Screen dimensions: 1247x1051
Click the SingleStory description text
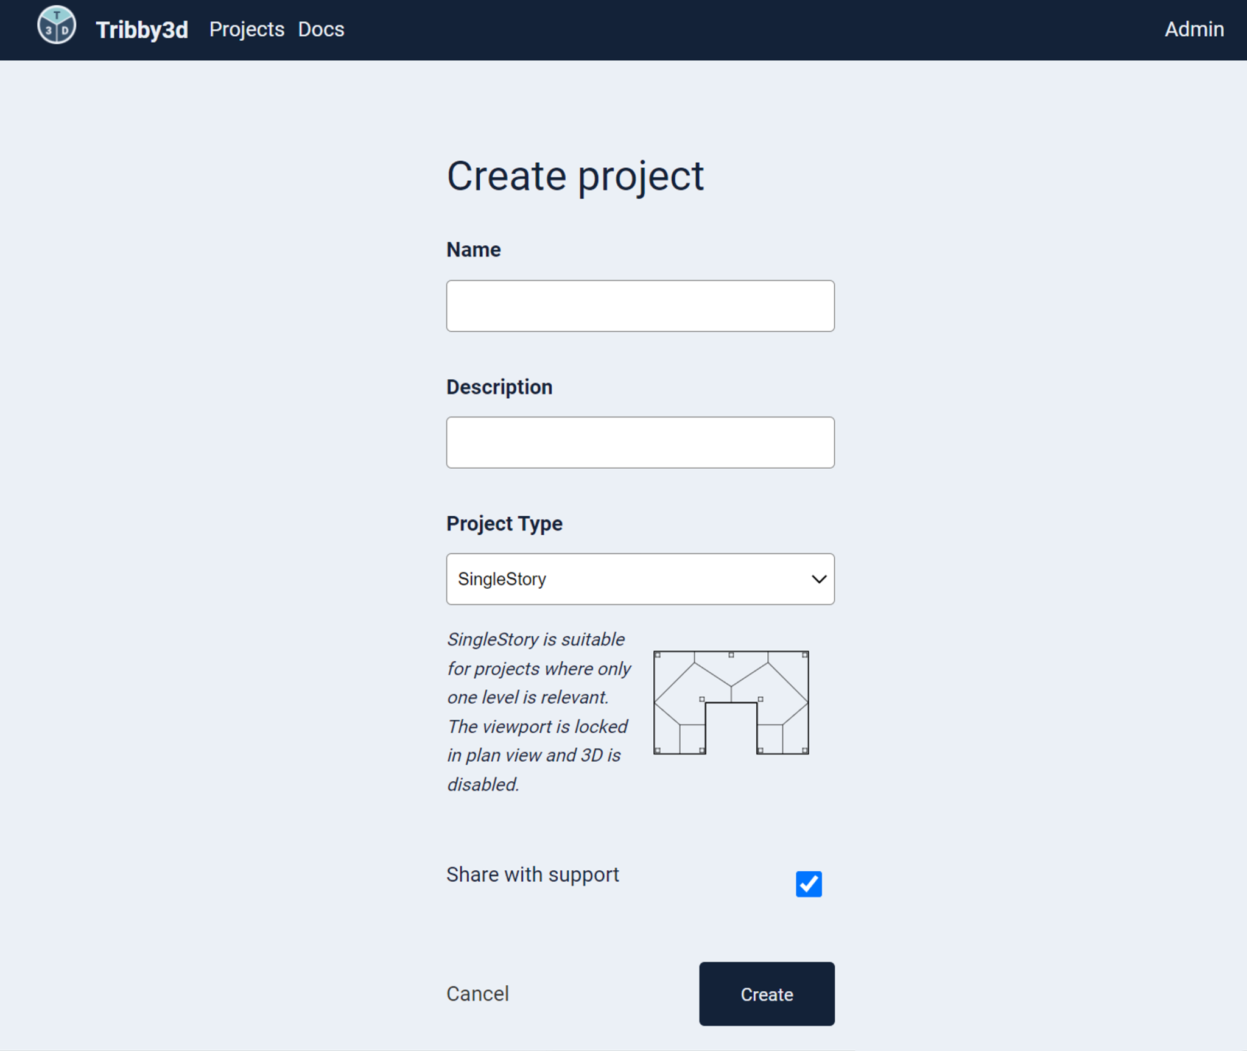pos(538,712)
